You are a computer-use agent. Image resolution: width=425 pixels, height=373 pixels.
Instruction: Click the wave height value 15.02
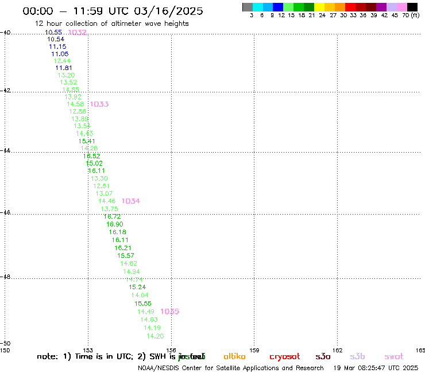click(x=94, y=164)
